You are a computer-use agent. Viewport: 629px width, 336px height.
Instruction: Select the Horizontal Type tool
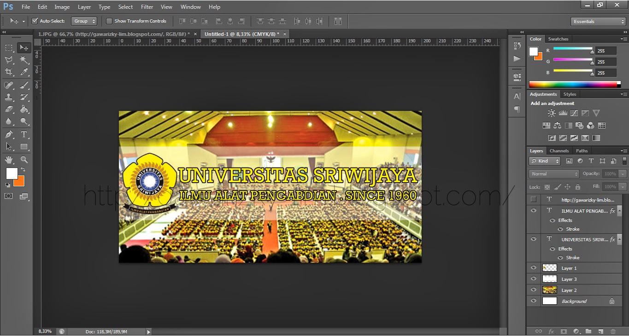[24, 134]
